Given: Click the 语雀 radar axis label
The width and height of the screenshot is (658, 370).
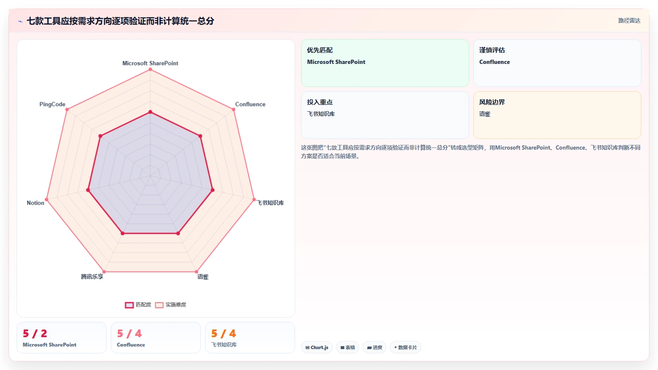Looking at the screenshot, I should [x=203, y=277].
